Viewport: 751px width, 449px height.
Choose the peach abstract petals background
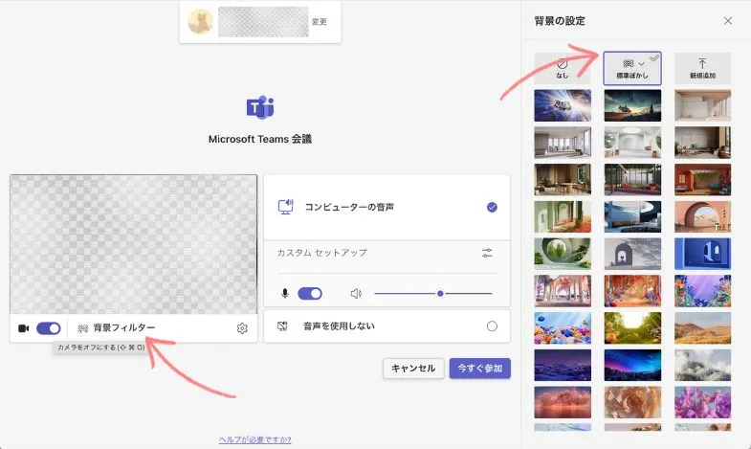pos(632,402)
